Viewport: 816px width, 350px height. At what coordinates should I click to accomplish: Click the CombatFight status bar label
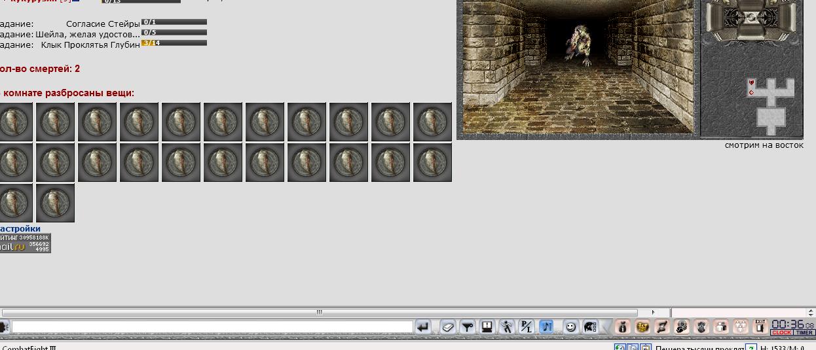(29, 347)
